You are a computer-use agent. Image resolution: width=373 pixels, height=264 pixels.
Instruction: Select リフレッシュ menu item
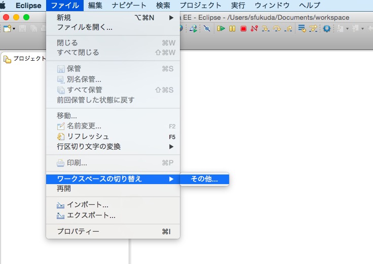[113, 137]
